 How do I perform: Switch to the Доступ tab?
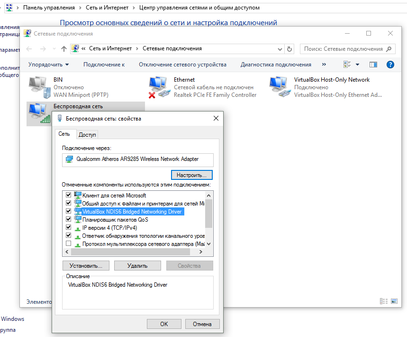coord(87,134)
